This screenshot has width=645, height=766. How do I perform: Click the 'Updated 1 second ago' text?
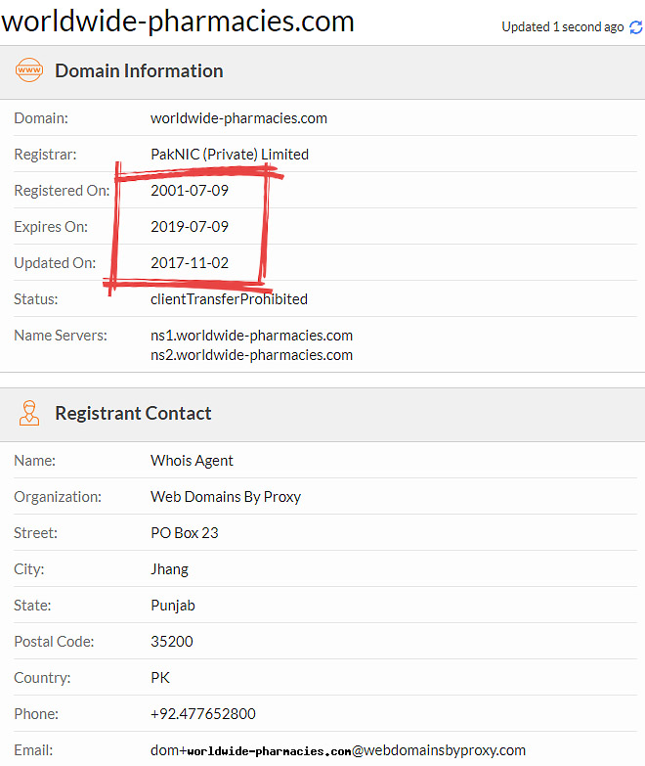click(563, 26)
